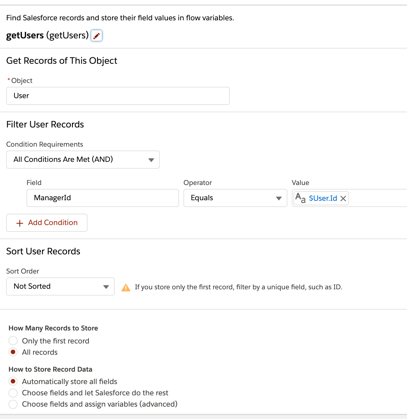Click the Add Condition button
The image size is (407, 419).
(x=47, y=223)
